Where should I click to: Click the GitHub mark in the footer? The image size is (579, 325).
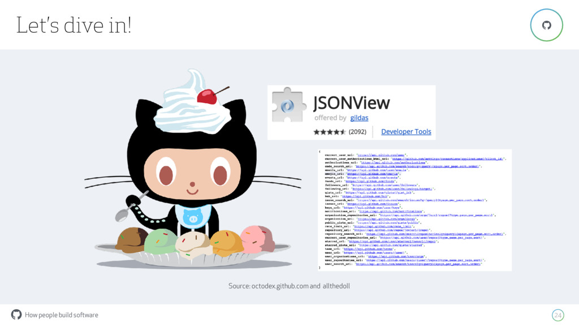16,314
